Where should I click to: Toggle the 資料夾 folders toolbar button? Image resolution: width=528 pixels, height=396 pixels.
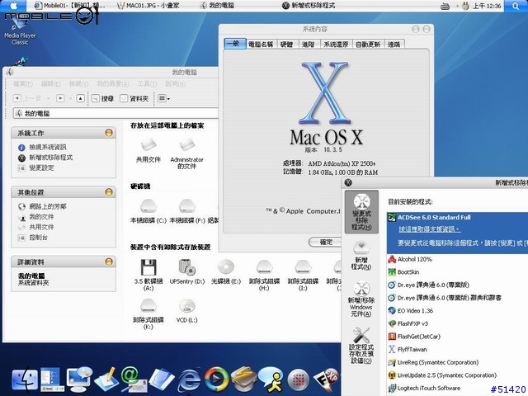[x=134, y=98]
